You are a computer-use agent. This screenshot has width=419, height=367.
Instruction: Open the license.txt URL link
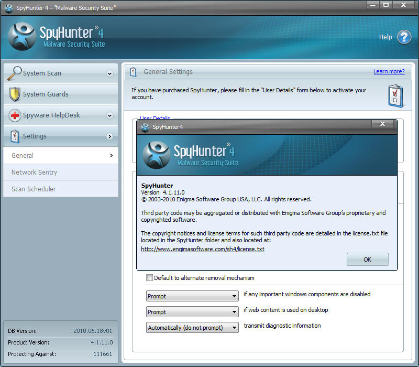[203, 250]
